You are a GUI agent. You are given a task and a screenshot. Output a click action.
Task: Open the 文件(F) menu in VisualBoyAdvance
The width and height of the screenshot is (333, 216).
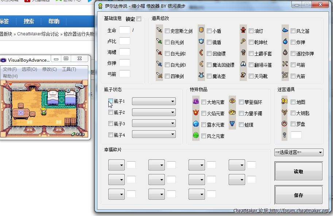[x=9, y=69]
